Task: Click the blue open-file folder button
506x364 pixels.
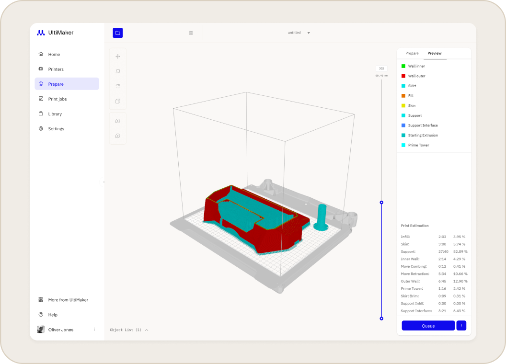Action: click(x=117, y=33)
